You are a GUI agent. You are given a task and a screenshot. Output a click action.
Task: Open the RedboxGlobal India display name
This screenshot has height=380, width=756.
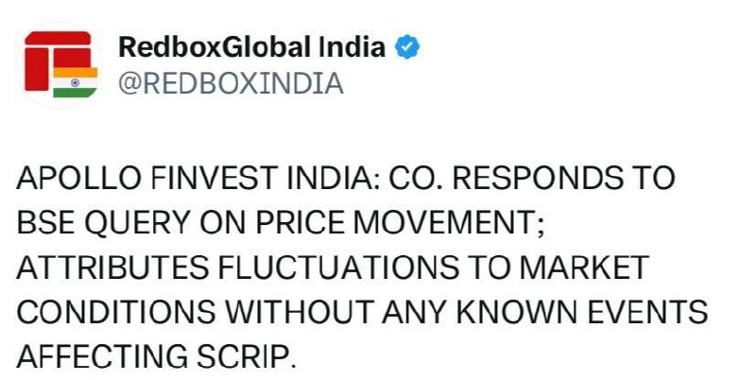(x=251, y=47)
